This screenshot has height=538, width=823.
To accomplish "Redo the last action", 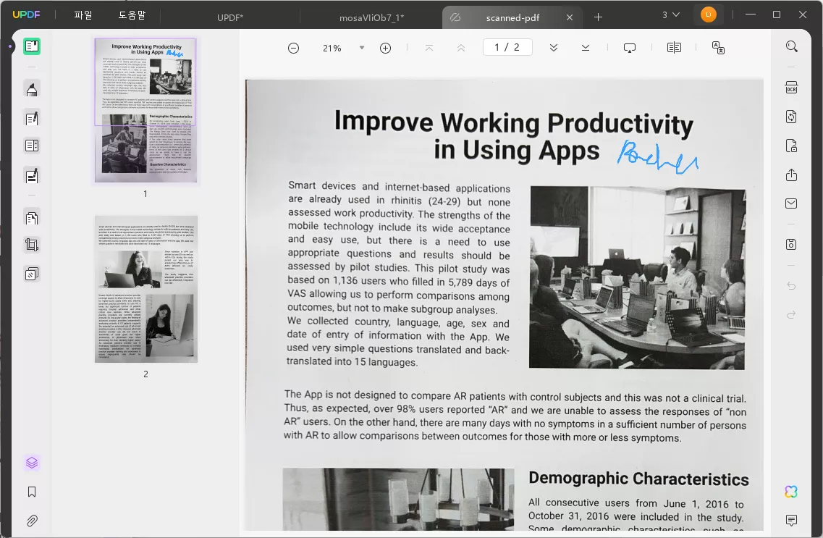I will pos(791,314).
